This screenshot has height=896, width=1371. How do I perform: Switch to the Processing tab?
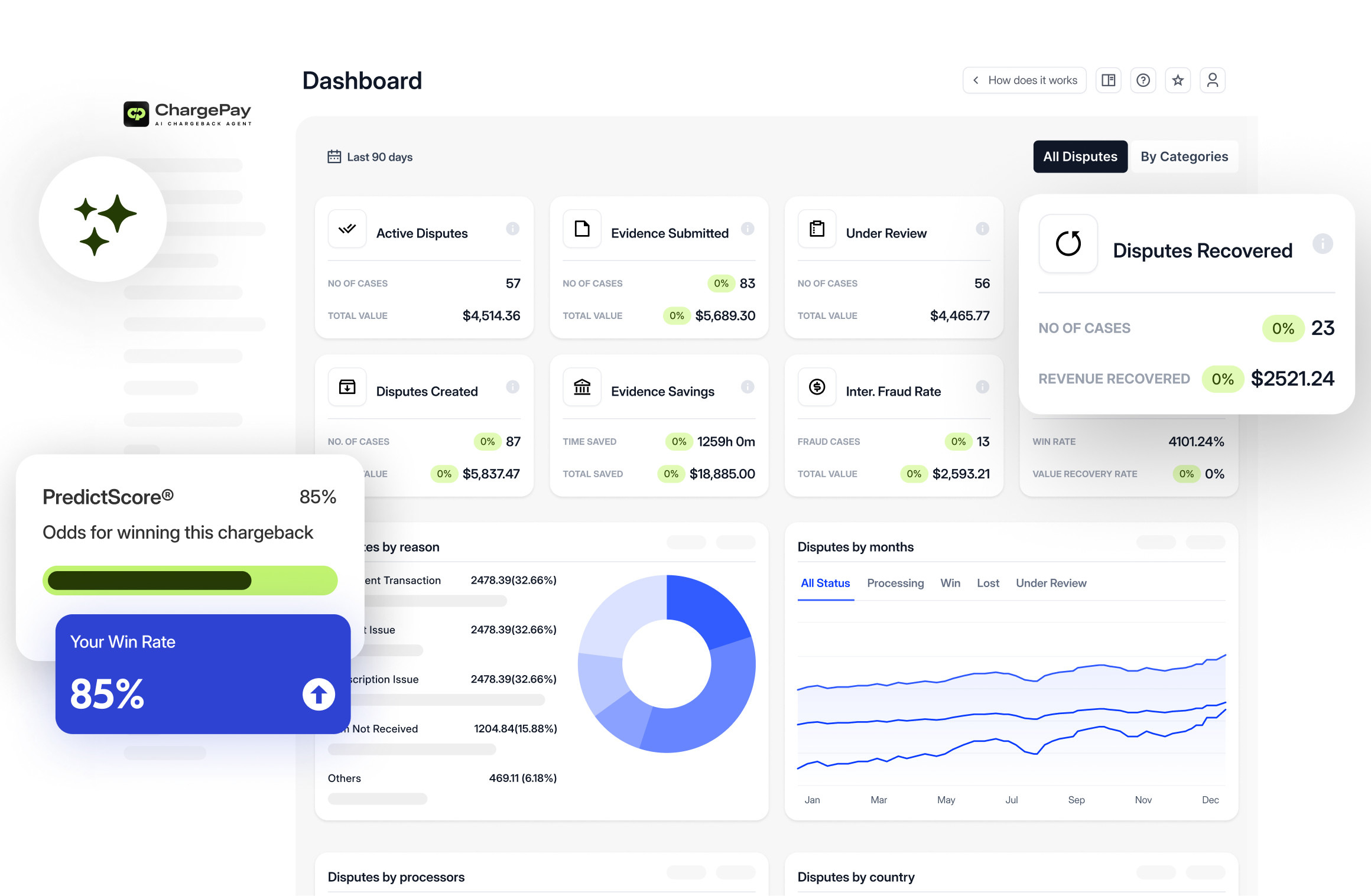(895, 583)
